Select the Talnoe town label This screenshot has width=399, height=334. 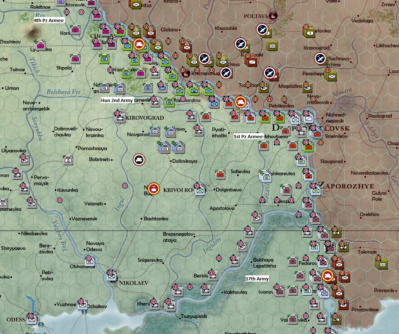click(17, 69)
